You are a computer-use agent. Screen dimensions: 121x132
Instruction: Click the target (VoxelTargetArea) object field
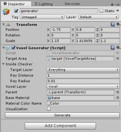pyautogui.click(x=80, y=59)
